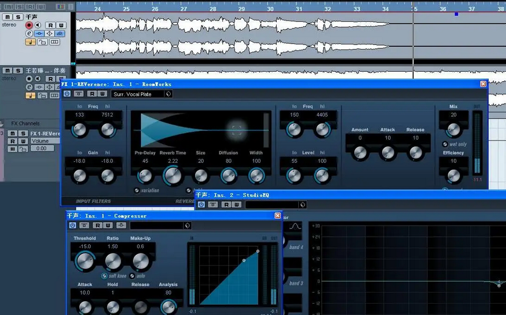
Task: Click lock icon on FX channel automation lane
Action: click(23, 149)
